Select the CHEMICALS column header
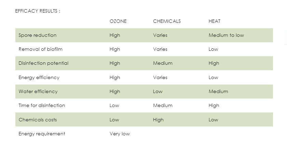Image resolution: width=287 pixels, height=151 pixels. [167, 21]
